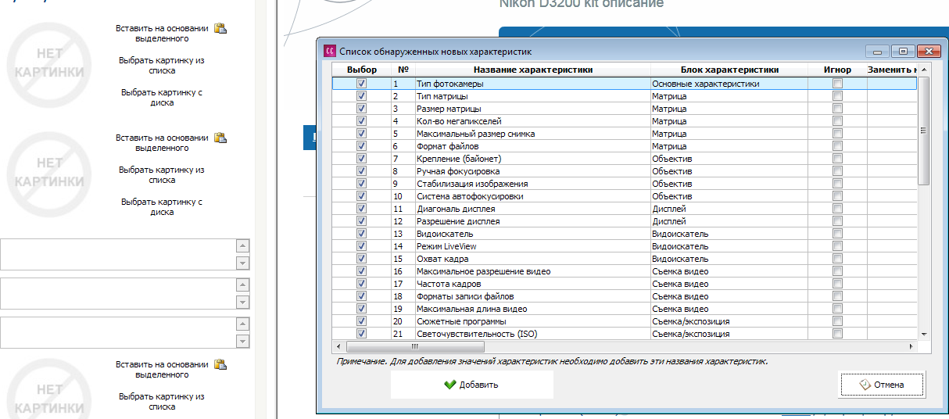Select Кол-во мегапикселей cell

pyautogui.click(x=532, y=121)
